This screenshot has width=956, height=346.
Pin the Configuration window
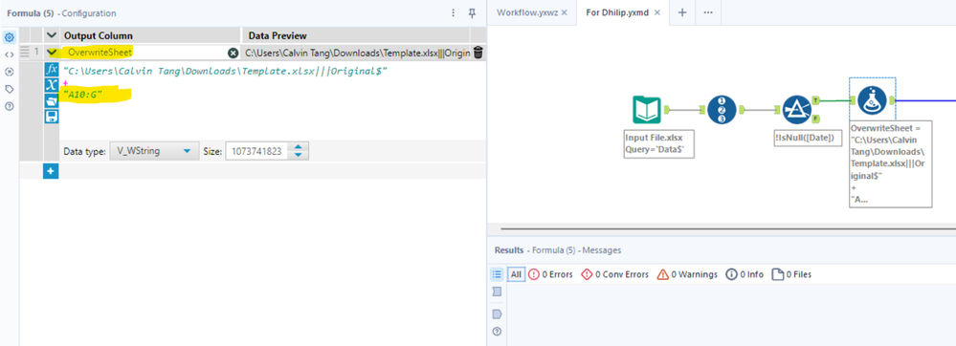point(472,12)
